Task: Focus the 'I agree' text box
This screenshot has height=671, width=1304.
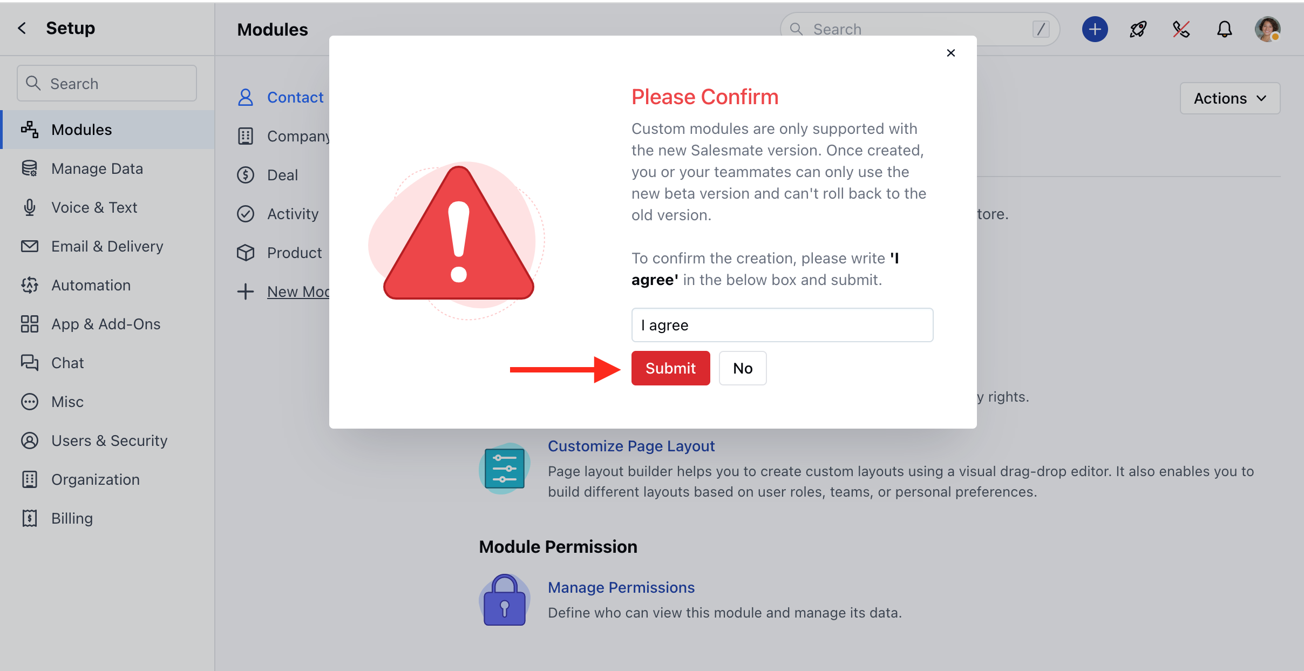Action: 782,325
